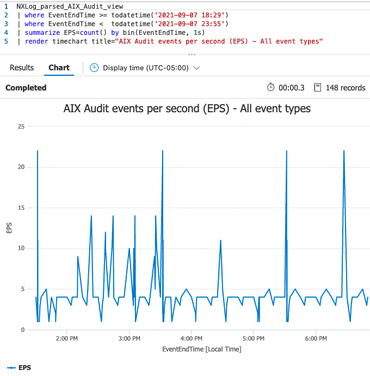Click the clock icon beside Display time

tap(94, 68)
